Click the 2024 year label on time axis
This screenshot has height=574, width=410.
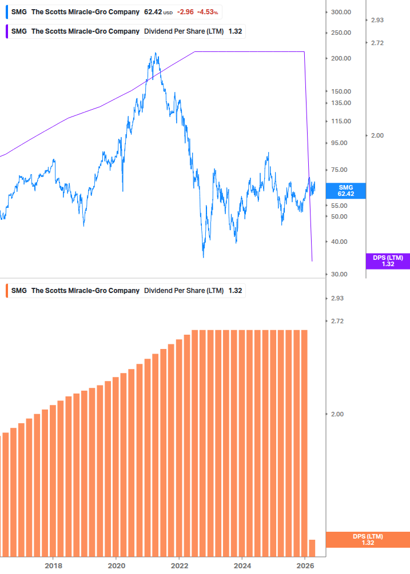point(242,565)
